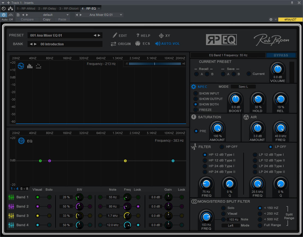Click the EDIT pencil icon

coord(115,35)
